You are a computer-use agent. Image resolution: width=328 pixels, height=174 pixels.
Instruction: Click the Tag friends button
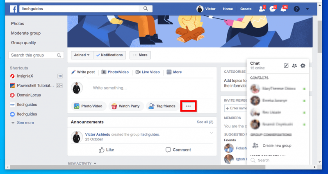point(163,106)
